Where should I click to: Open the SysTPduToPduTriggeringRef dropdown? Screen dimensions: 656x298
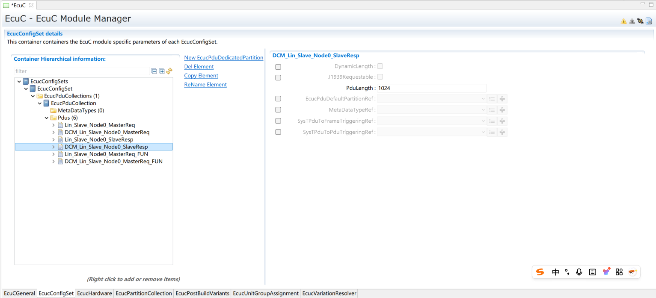coord(483,133)
